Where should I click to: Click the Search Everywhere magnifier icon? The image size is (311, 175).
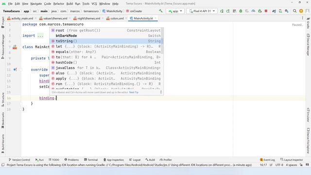[x=295, y=11]
